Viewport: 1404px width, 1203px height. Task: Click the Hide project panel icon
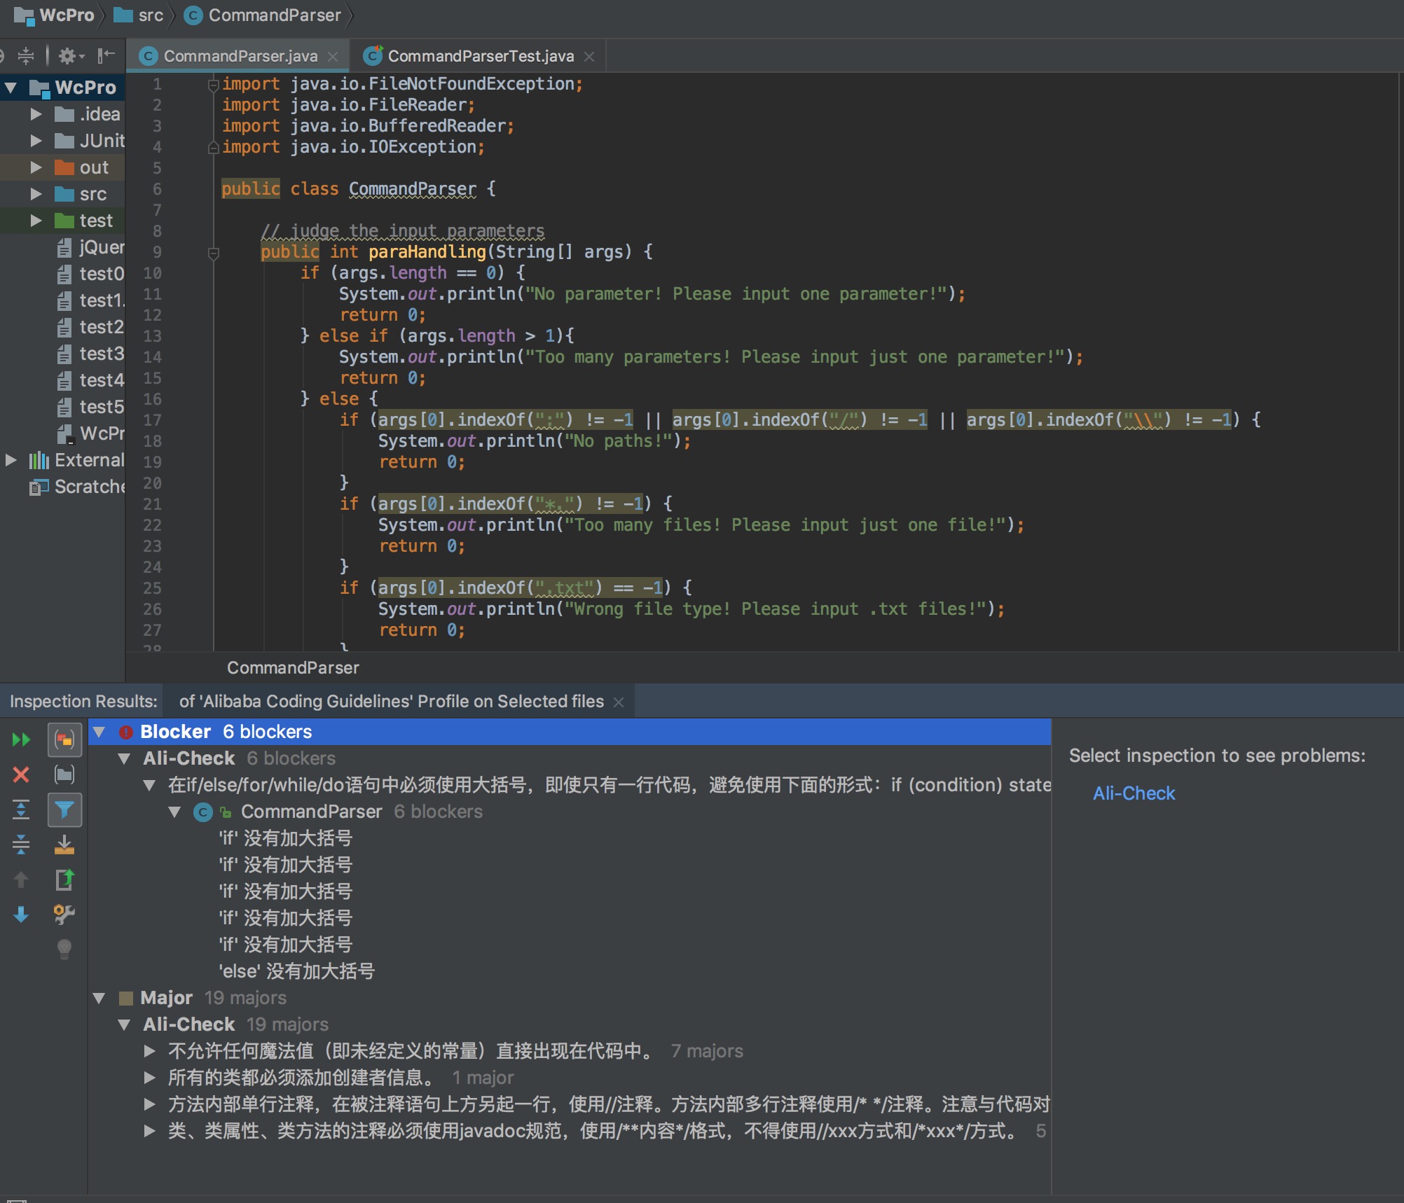pos(106,56)
